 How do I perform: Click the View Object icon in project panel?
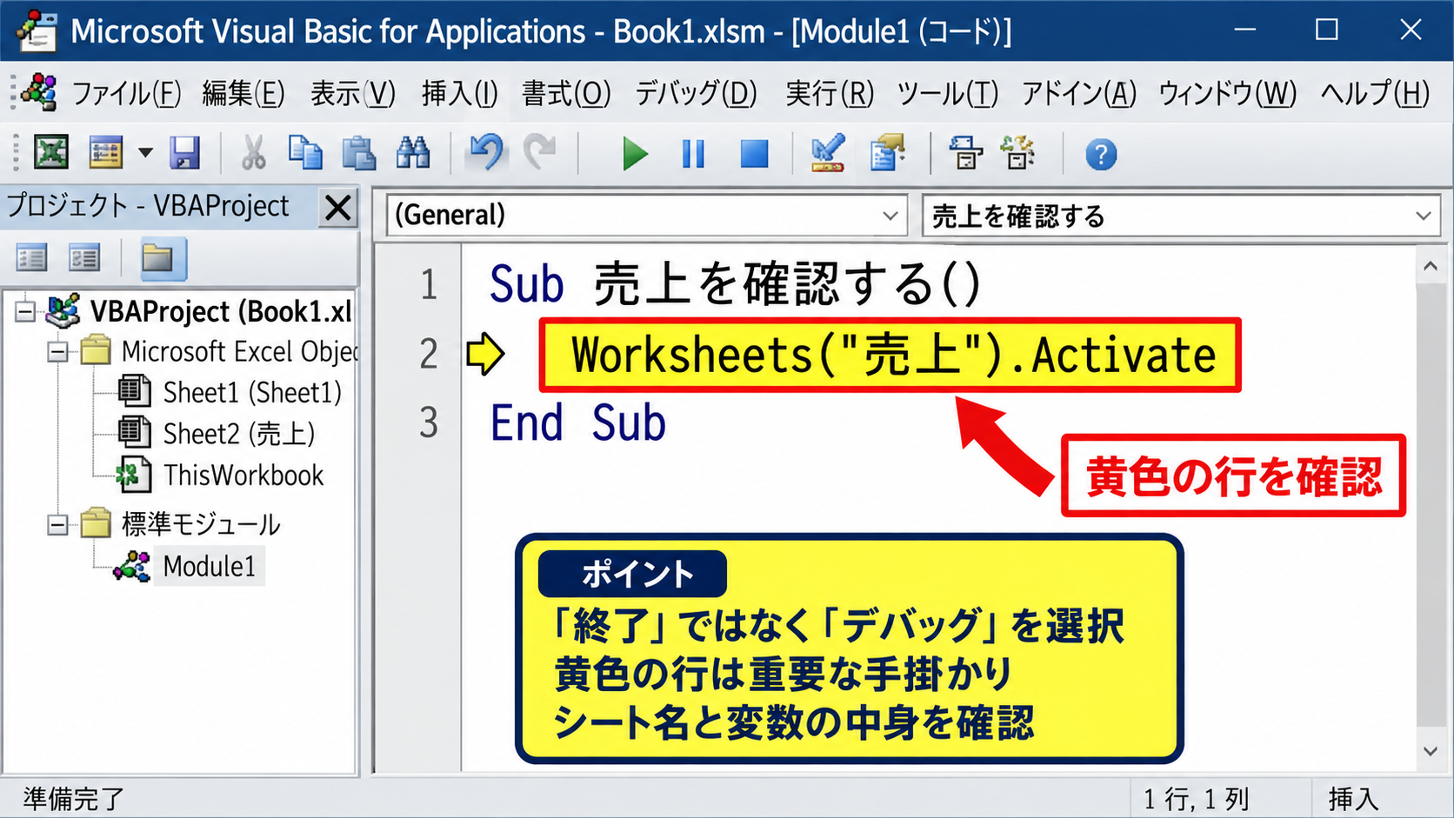coord(85,258)
